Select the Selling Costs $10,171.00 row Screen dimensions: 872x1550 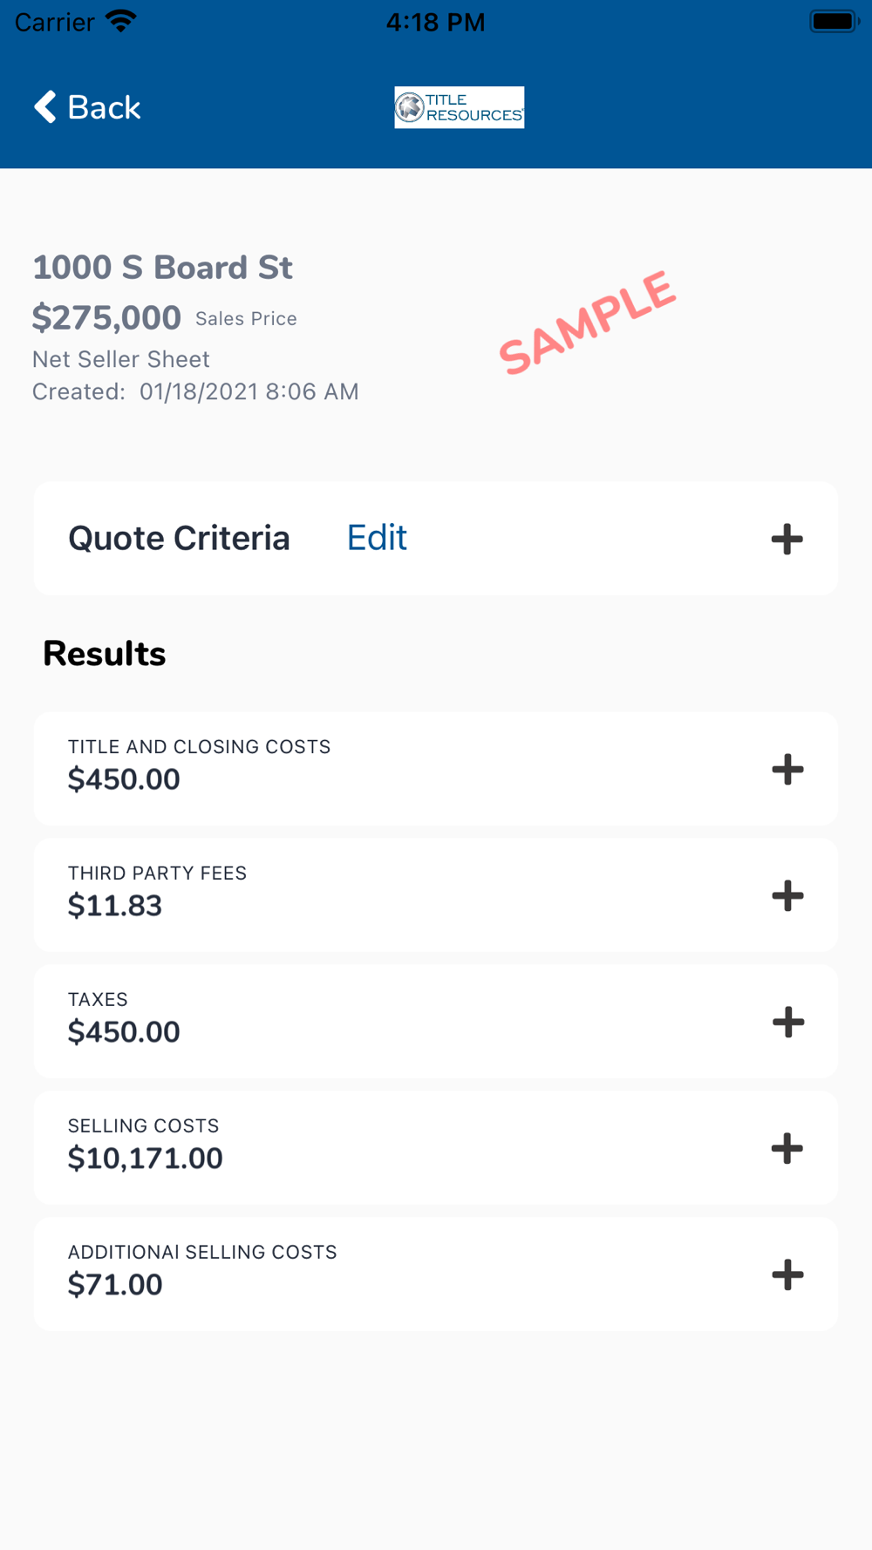436,1148
